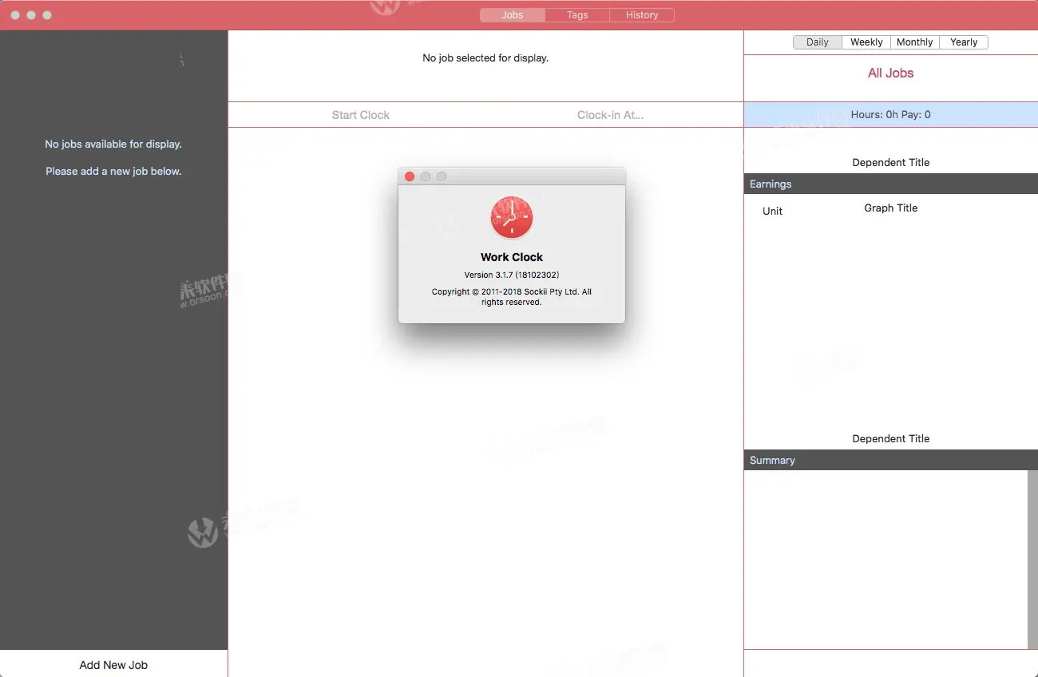Click the No job selected message
Screen dimensions: 1038x677
coord(485,57)
